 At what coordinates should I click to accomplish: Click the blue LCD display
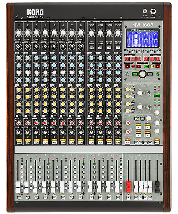click(143, 39)
